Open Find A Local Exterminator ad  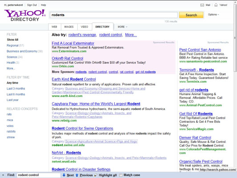tap(73, 43)
